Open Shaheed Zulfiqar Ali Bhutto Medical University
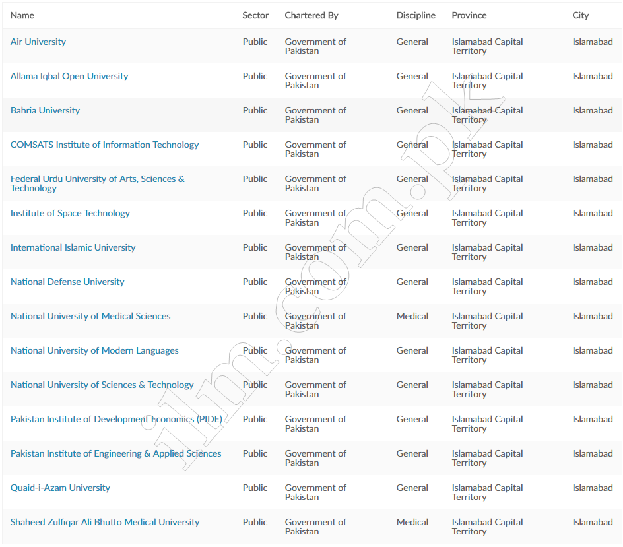Viewport: 623px width, 547px height. tap(105, 523)
